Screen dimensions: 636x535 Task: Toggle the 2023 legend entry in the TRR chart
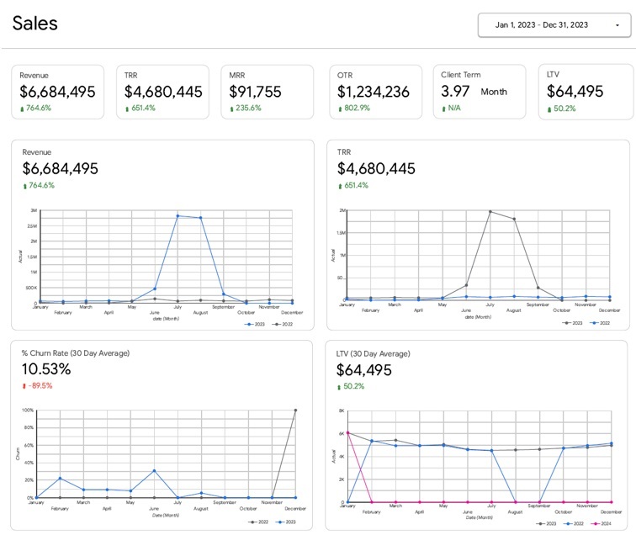point(572,323)
